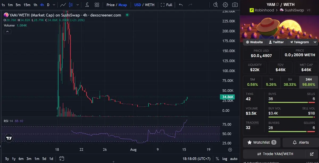Click the YAM token logo in chart title
The height and width of the screenshot is (163, 319).
[6, 15]
